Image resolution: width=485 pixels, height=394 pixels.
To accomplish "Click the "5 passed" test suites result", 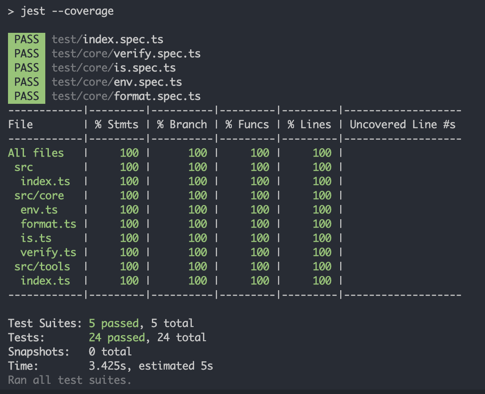I will (117, 323).
